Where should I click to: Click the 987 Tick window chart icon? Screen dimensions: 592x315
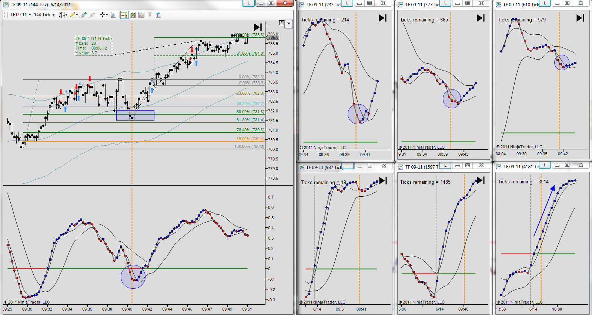[x=302, y=167]
